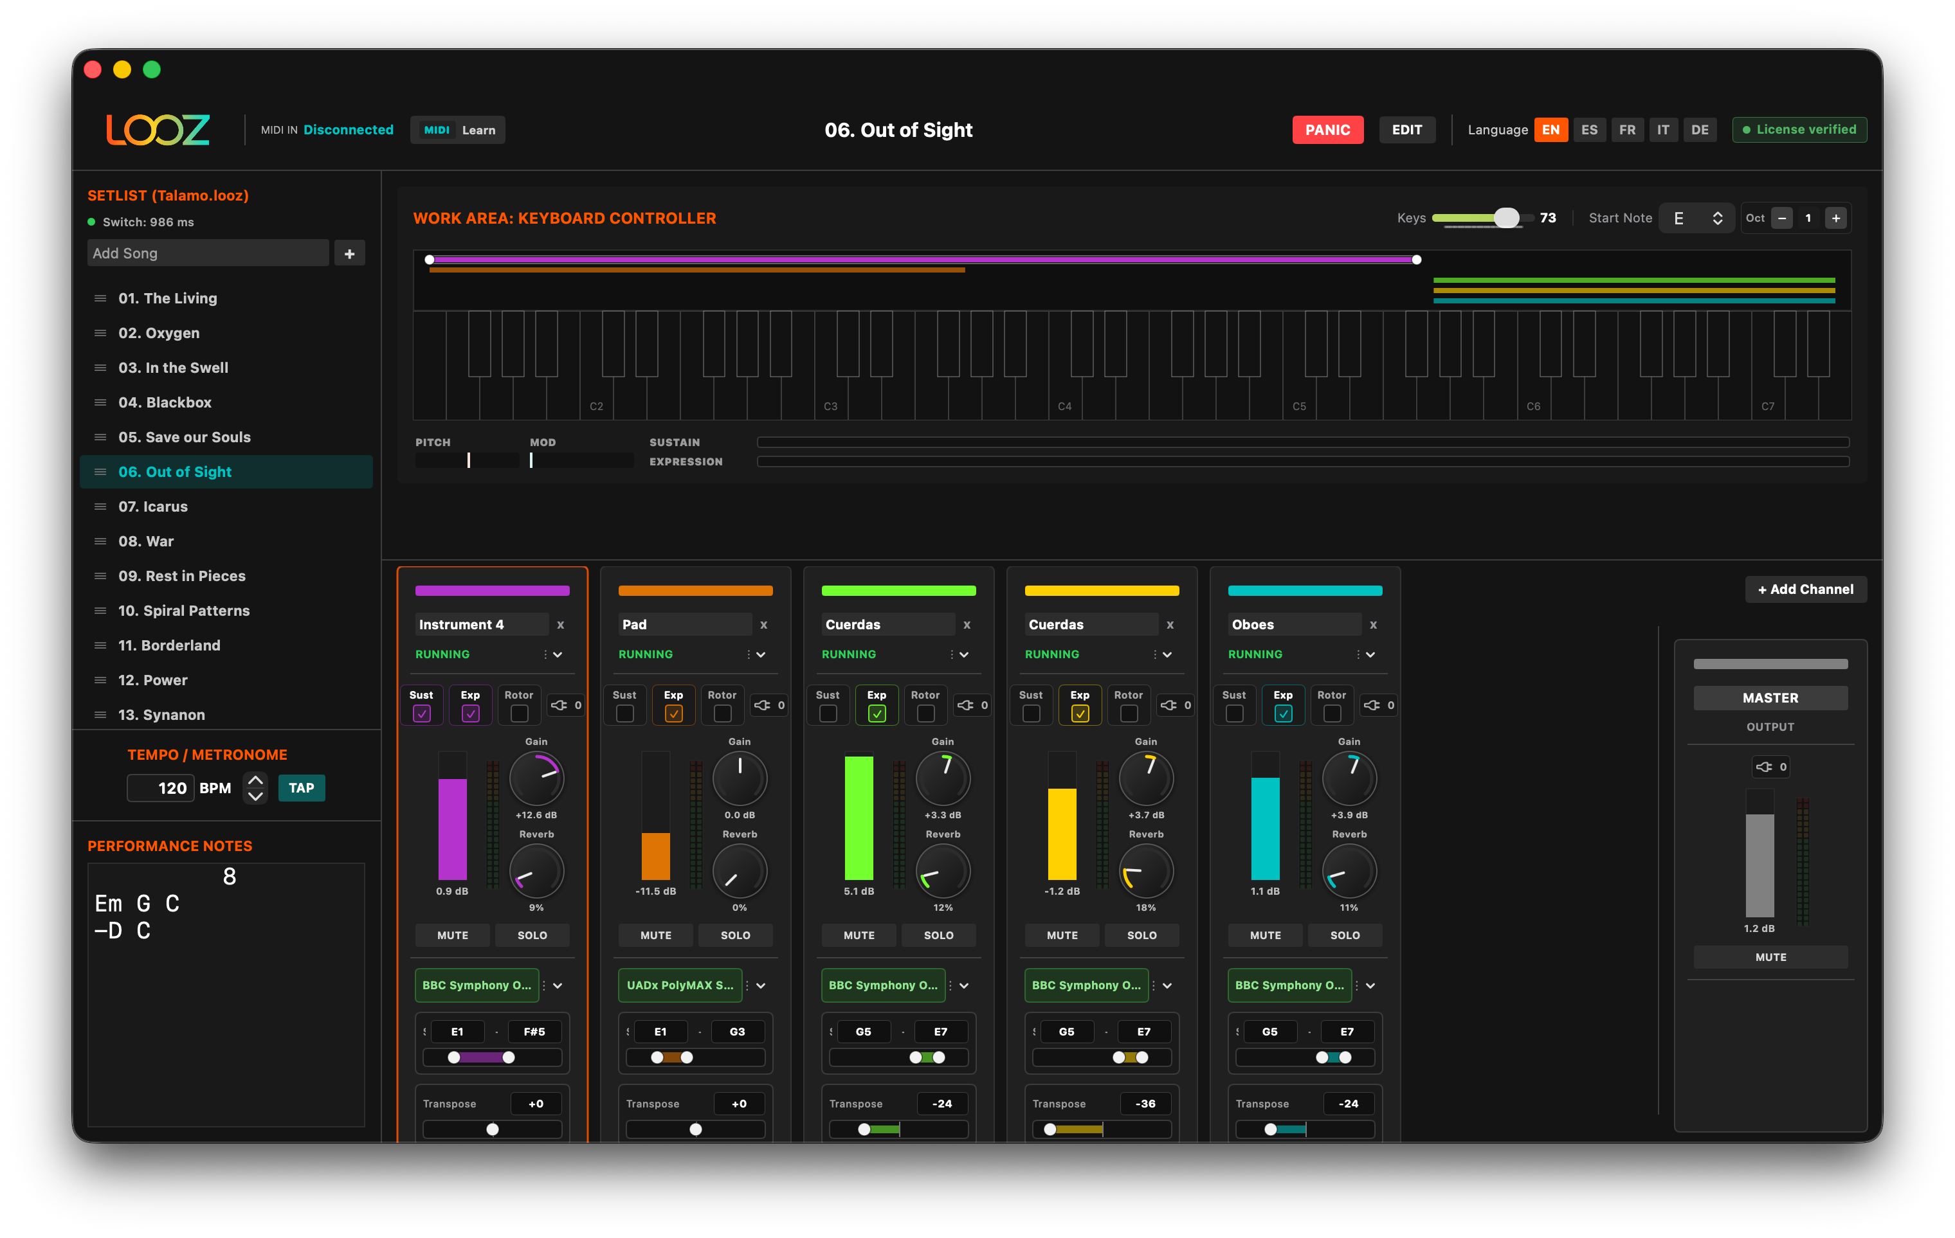Toggle Exp checkbox on Pad channel
This screenshot has height=1238, width=1955.
coord(673,714)
